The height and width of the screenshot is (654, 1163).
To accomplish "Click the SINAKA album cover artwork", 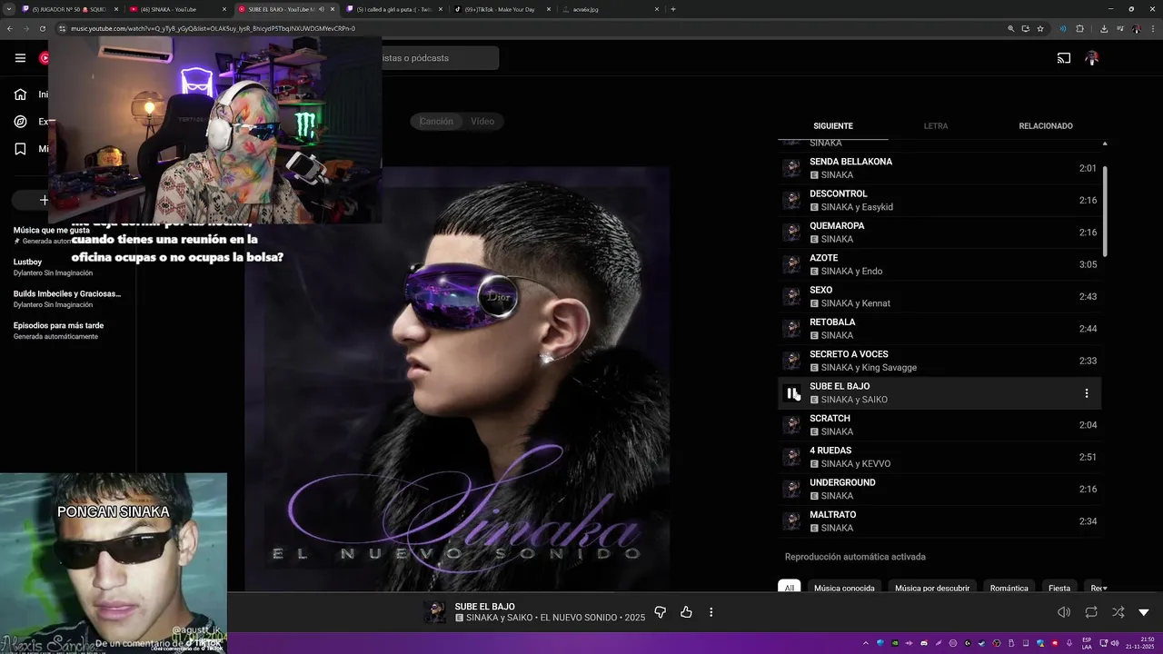I will pos(457,379).
